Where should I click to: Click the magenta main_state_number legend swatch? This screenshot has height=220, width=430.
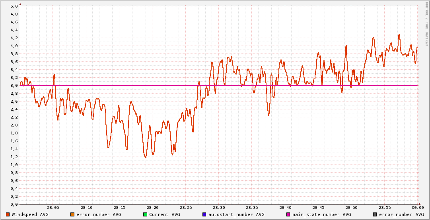pyautogui.click(x=288, y=214)
